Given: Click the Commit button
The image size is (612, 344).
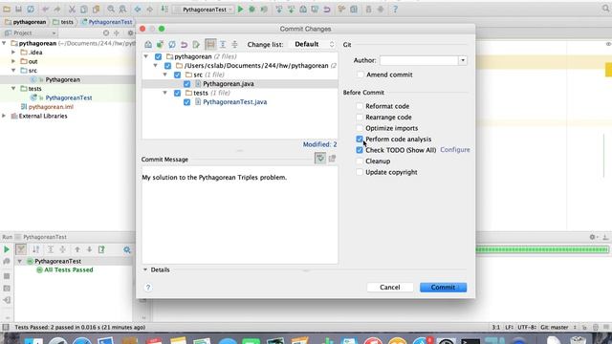Looking at the screenshot, I should (443, 288).
